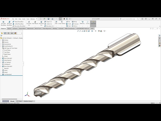Switch to the Evaluate tab
Image resolution: width=161 pixels, height=121 pixels.
(x=61, y=28)
